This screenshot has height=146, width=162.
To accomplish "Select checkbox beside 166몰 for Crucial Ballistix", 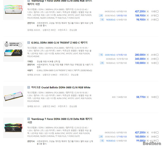I will pyautogui.click(x=157, y=97).
